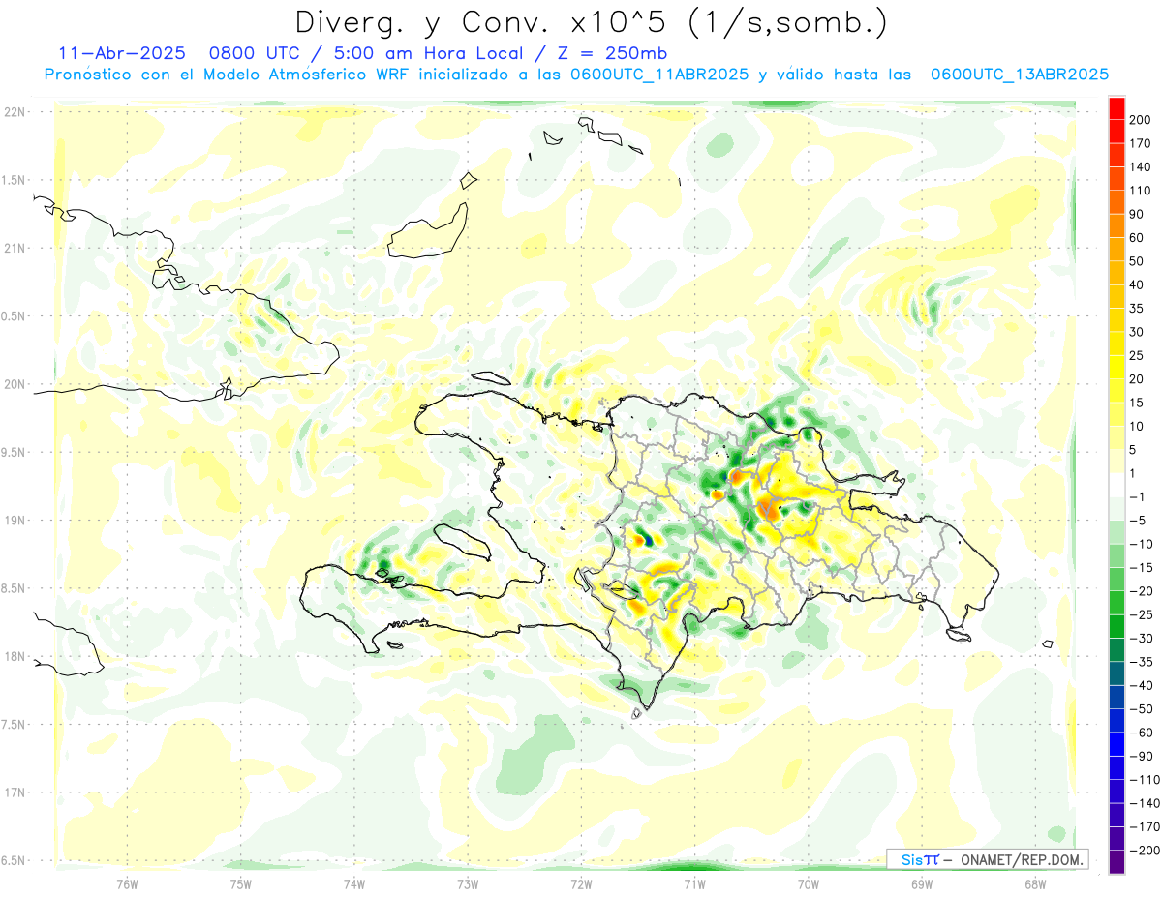Click the '-25' legend value
Screen dimensions: 1162x897
1143,615
